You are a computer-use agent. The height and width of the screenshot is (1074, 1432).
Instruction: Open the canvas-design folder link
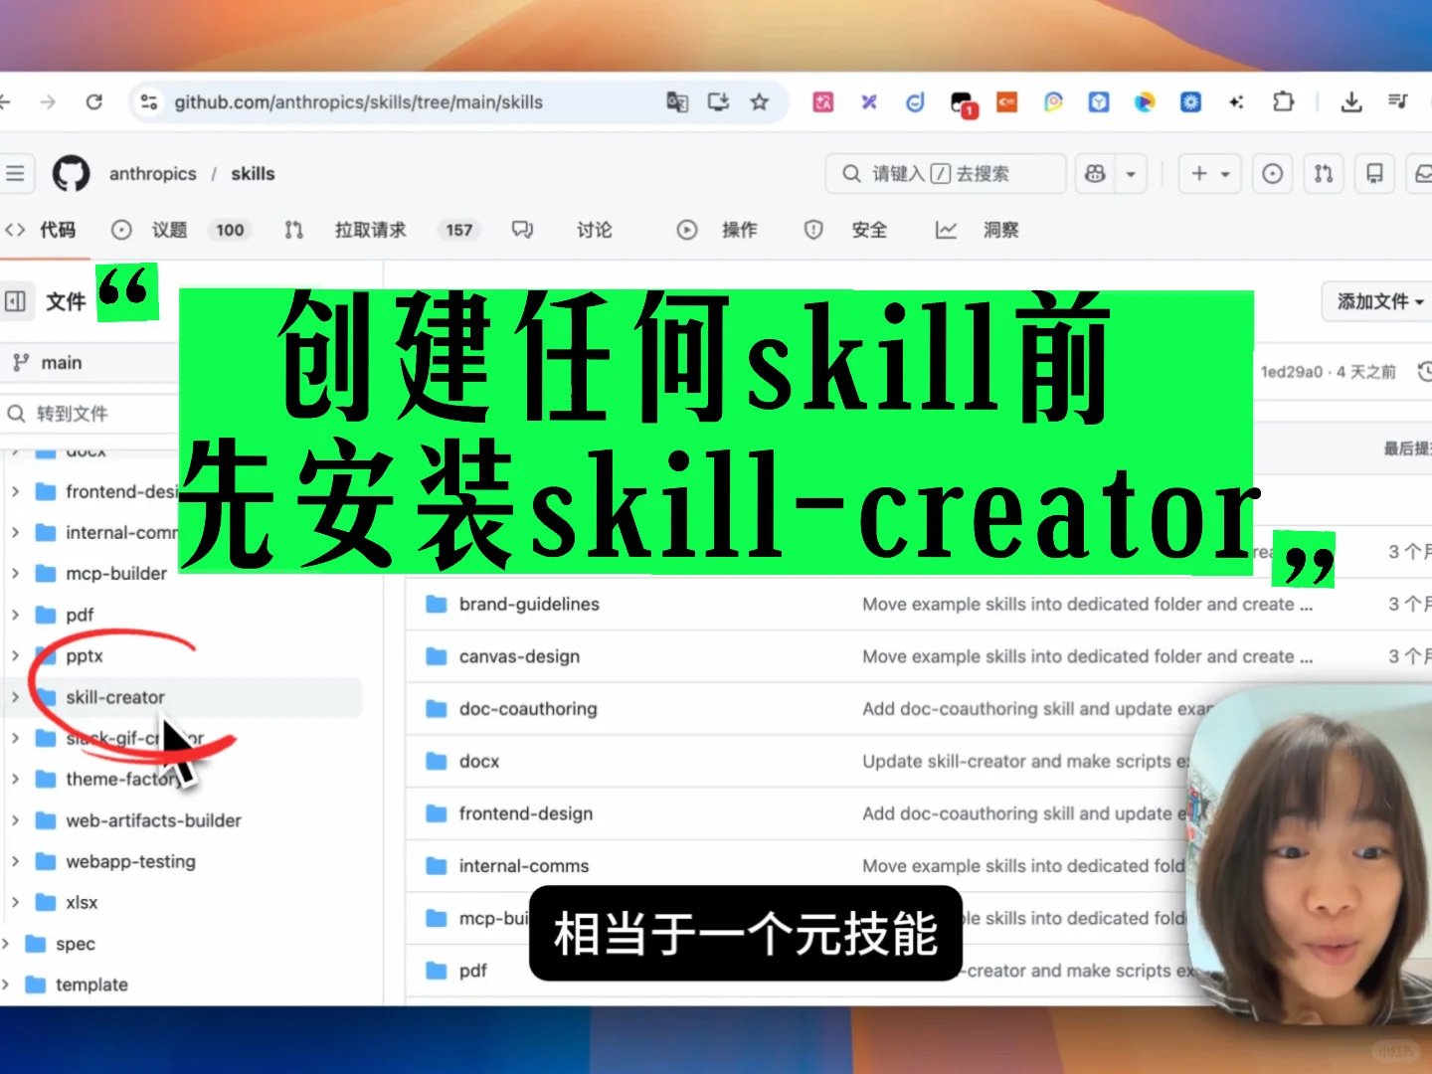click(x=519, y=656)
